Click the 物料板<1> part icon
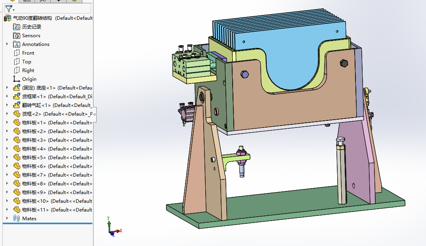 point(17,122)
